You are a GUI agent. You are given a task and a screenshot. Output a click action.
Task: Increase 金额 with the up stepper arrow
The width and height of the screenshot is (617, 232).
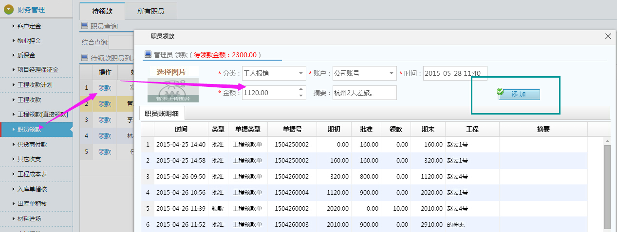point(301,89)
